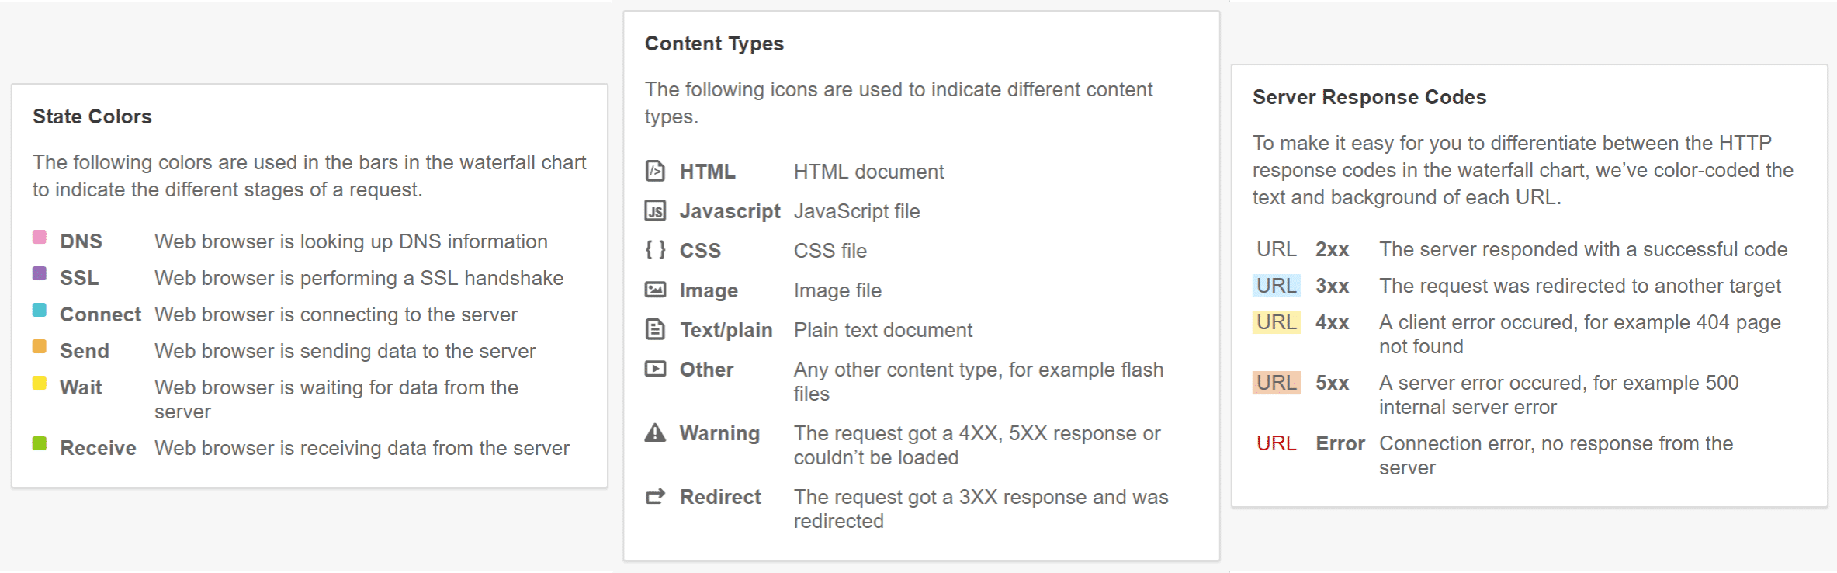Click the teal Connect color swatch

click(40, 310)
